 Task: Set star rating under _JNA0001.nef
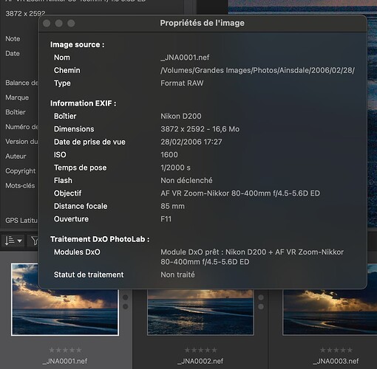coord(65,350)
